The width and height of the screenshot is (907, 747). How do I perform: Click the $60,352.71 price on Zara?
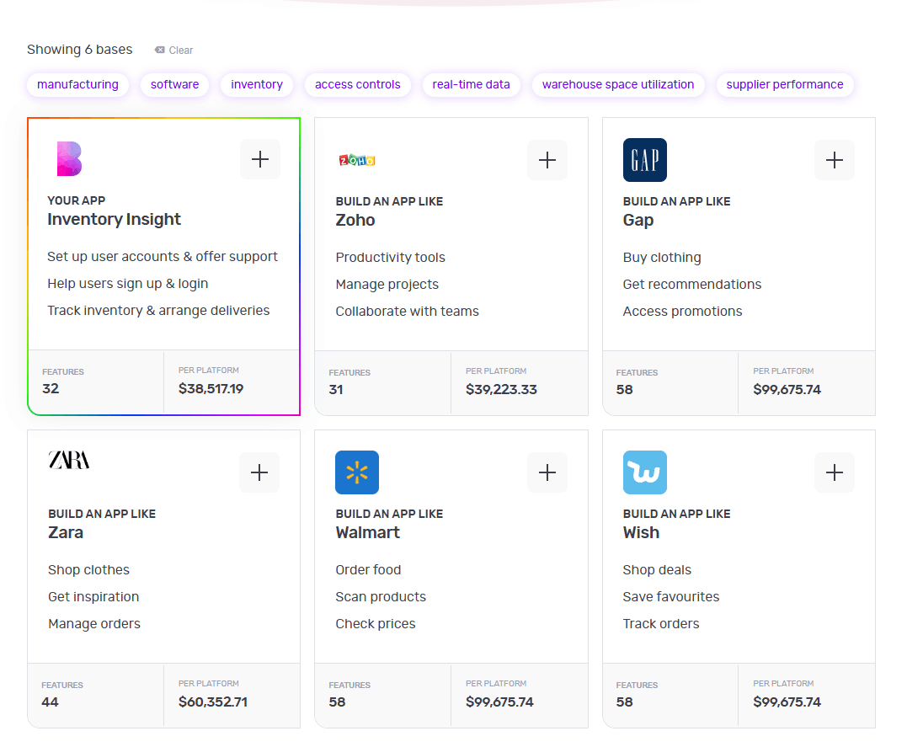click(213, 702)
